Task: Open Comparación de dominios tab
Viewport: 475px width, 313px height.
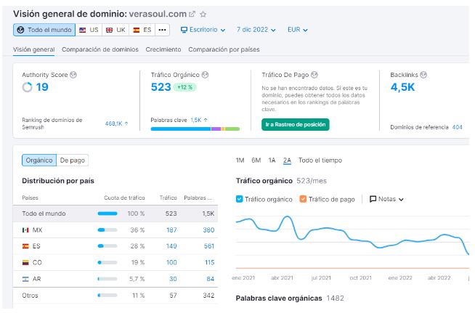Action: coord(100,49)
